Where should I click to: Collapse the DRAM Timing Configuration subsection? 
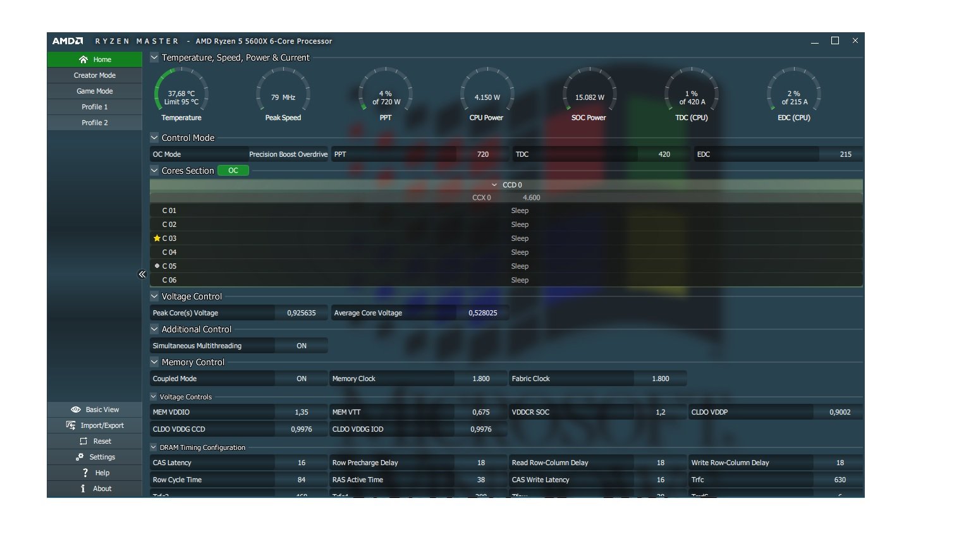(x=153, y=447)
